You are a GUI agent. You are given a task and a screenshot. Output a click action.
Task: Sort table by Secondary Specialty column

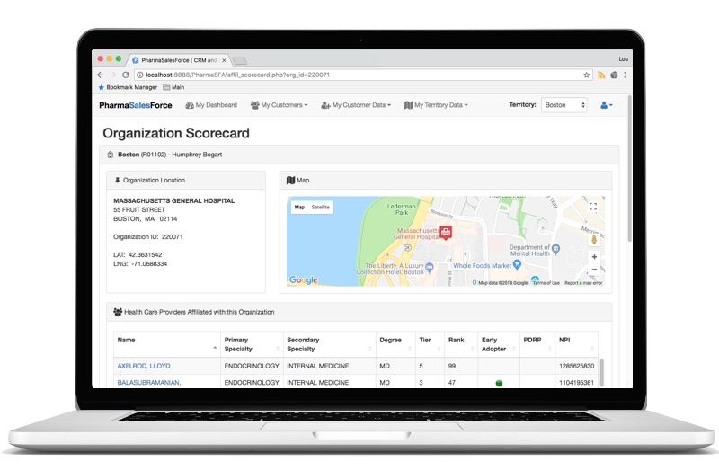click(x=329, y=344)
